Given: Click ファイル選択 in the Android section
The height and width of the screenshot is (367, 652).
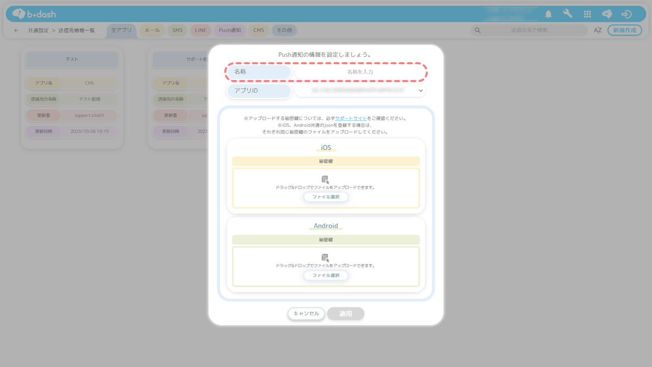Looking at the screenshot, I should [326, 275].
